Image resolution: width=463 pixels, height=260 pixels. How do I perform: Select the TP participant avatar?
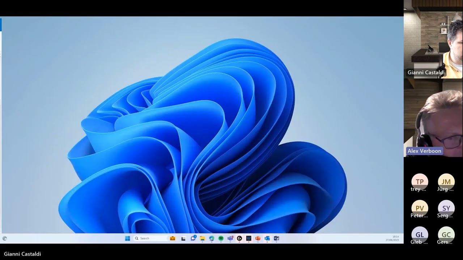coord(420,182)
